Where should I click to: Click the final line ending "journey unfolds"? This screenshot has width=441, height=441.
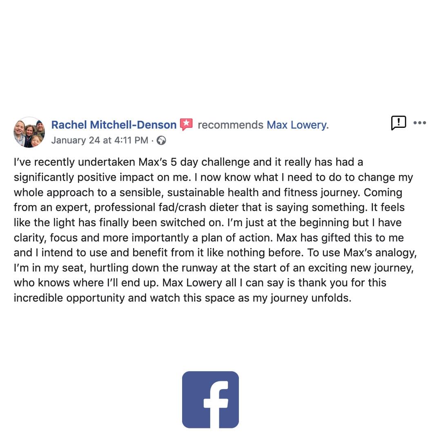[183, 298]
